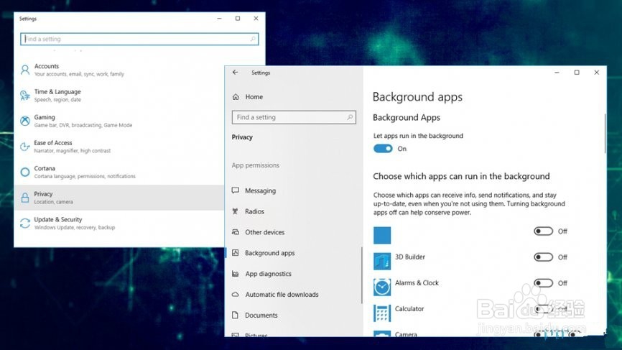Click the back arrow in Privacy window
Viewport: 622px width, 350px height.
[x=236, y=72]
